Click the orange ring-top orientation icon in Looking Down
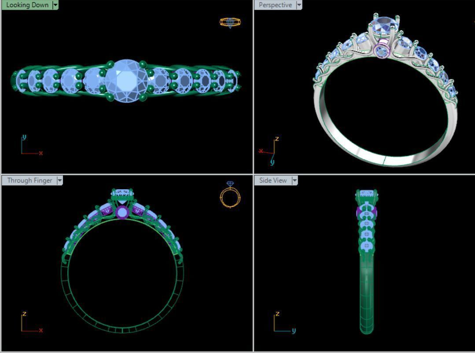Screen dimensions: 475x353 (x=230, y=22)
